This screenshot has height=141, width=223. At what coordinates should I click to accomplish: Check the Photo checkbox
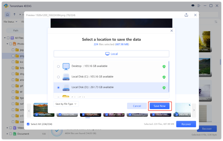point(11,44)
